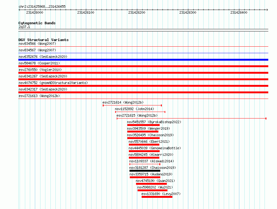This screenshot has width=277, height=209.
Task: Select the red esv1331690 (Levy2007) variant bar
Action: coord(157,197)
